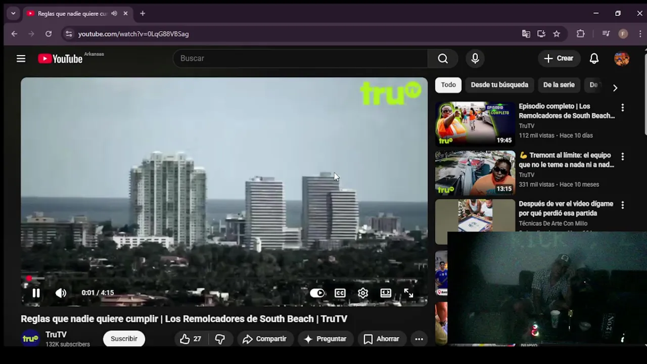
Task: Start voice search with microphone icon
Action: pos(475,59)
